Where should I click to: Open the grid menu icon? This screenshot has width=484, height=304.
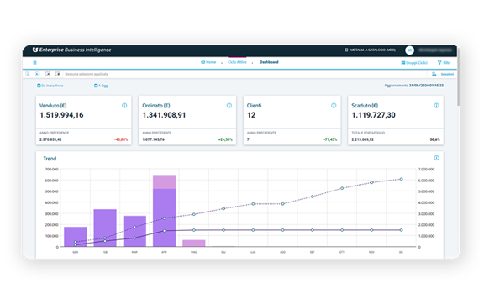click(x=35, y=63)
